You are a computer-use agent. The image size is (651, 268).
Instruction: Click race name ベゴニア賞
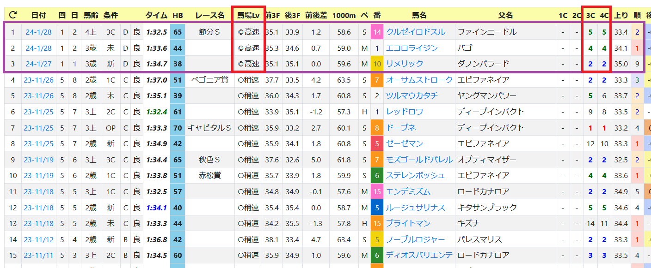210,80
